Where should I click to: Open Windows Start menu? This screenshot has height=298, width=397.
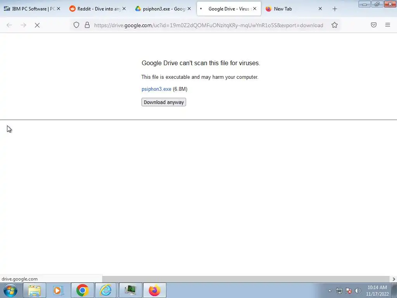point(10,290)
